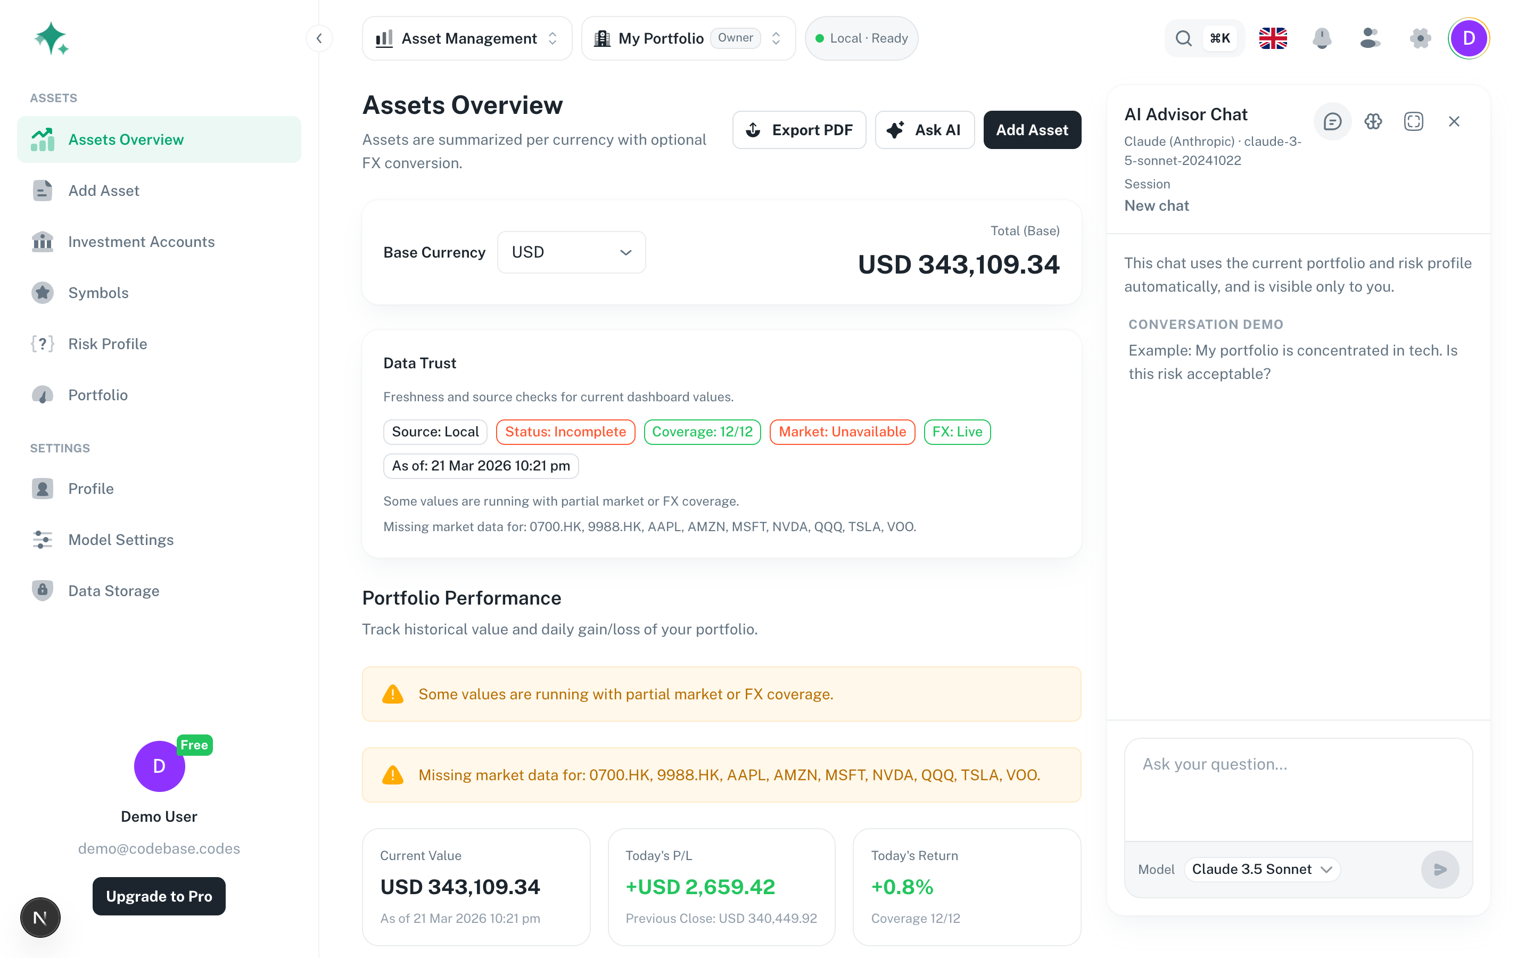Open the notifications bell
Image resolution: width=1533 pixels, height=958 pixels.
click(x=1322, y=39)
